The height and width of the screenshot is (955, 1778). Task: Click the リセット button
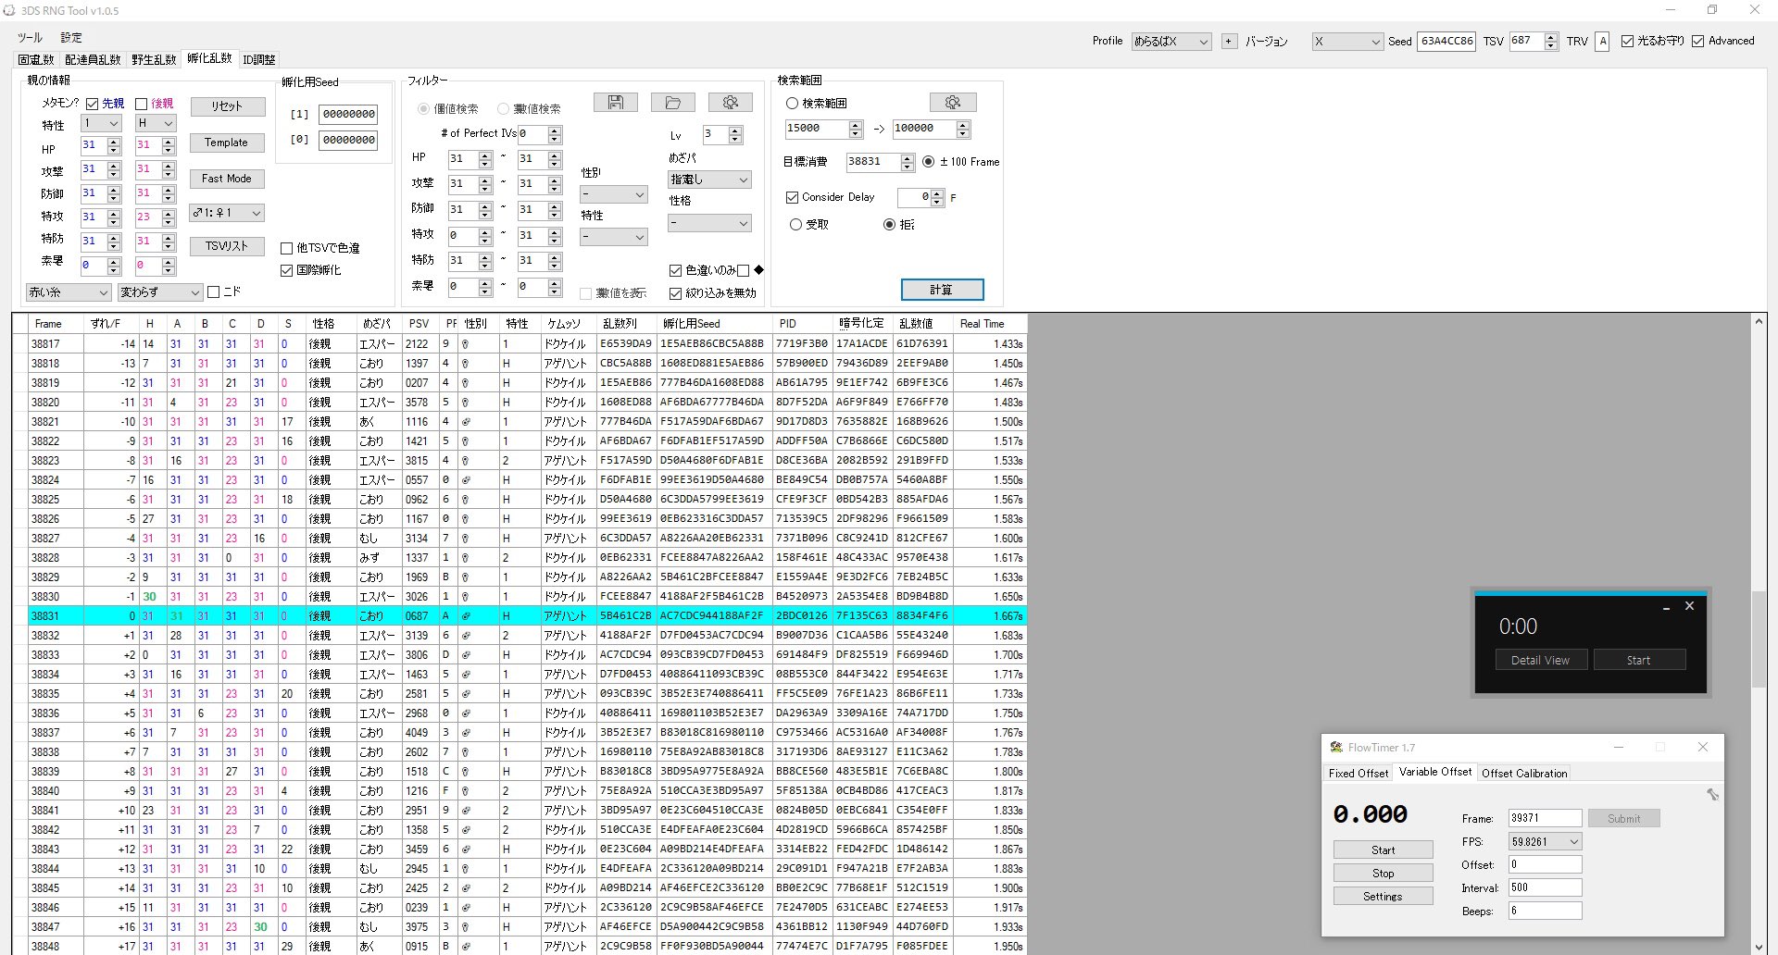click(227, 106)
